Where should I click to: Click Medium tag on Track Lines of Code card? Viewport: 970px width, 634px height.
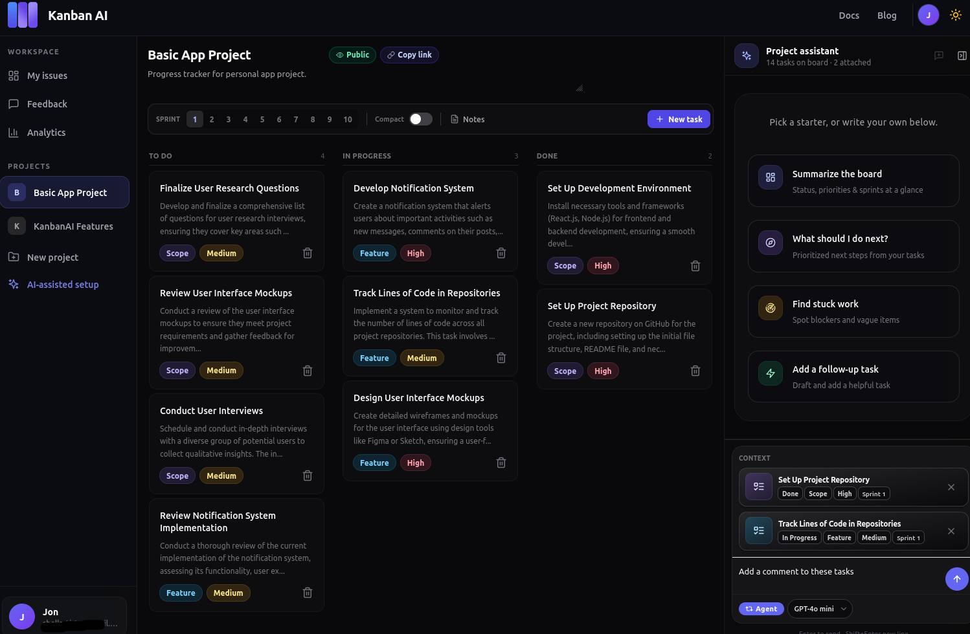[422, 358]
